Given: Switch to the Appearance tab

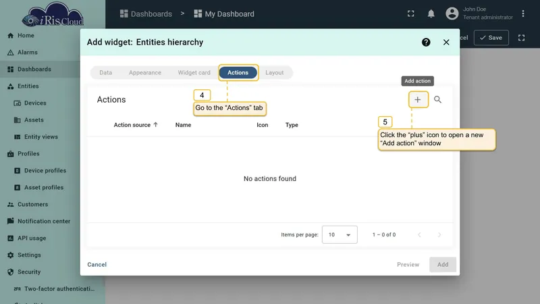Looking at the screenshot, I should pos(145,73).
